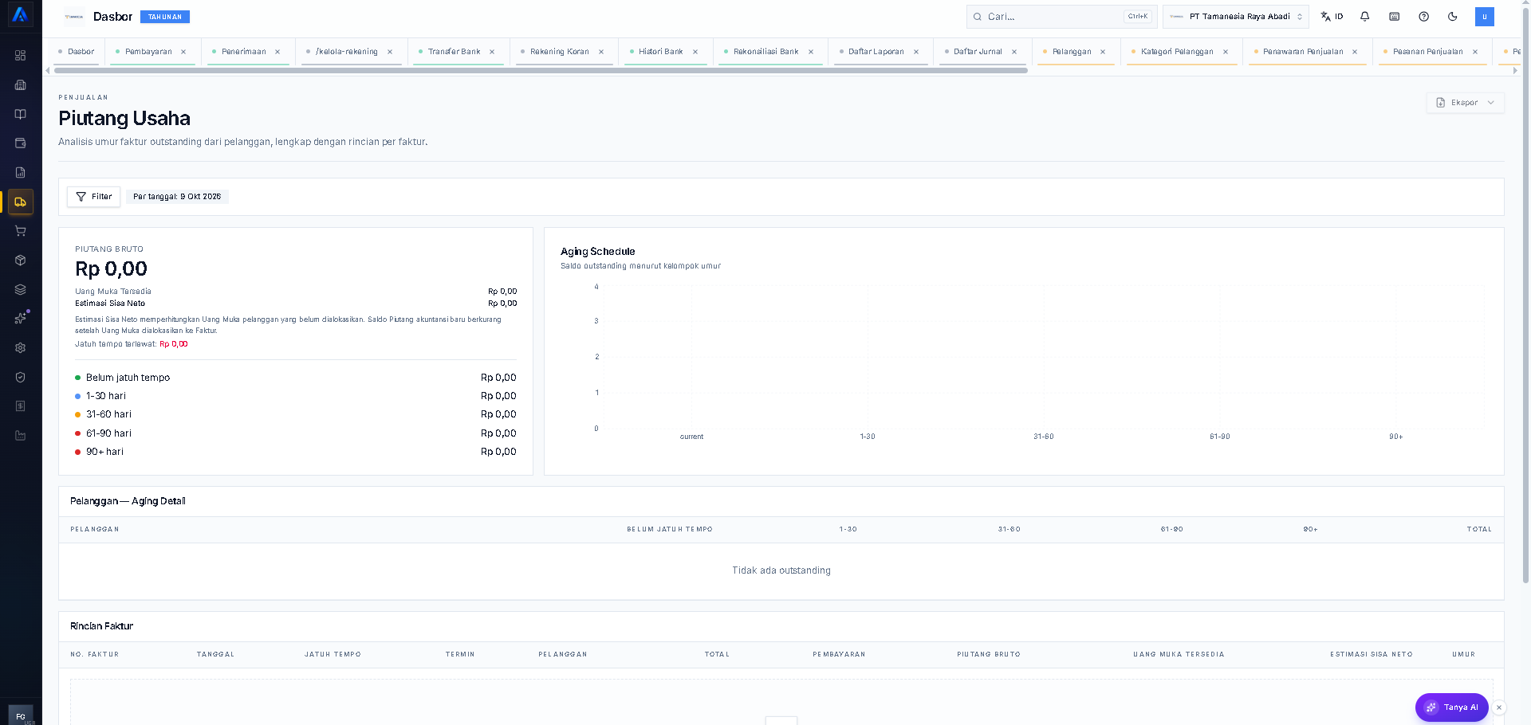Click the highlighted truck icon in the sidebar
This screenshot has height=725, width=1531.
21,202
